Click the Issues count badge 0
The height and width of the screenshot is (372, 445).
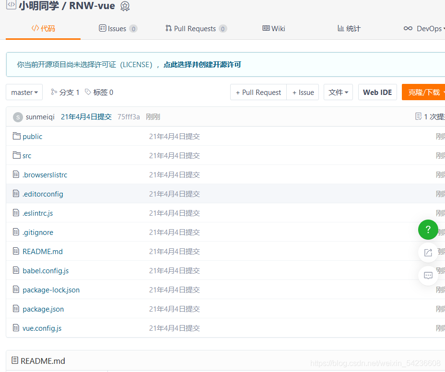point(133,29)
